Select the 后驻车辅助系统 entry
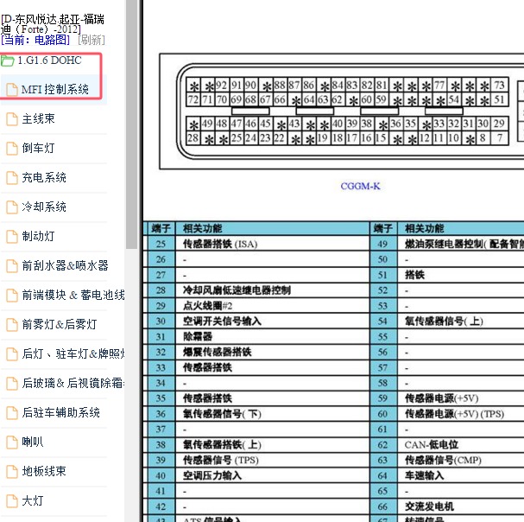The image size is (524, 522). (60, 413)
